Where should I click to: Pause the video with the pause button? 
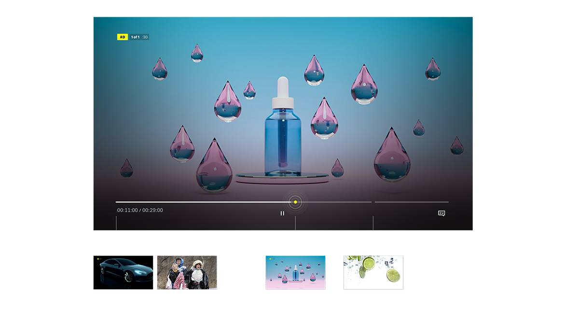282,213
